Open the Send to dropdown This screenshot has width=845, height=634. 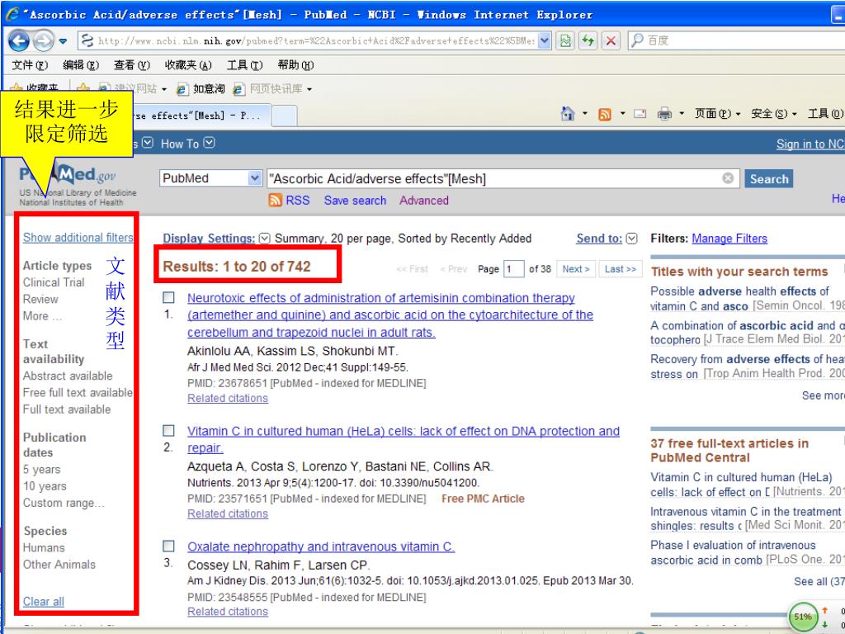coord(607,239)
